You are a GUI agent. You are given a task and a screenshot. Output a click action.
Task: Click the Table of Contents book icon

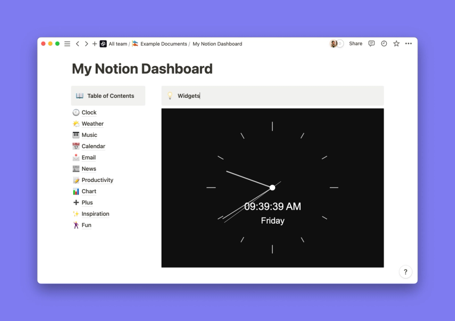tap(79, 95)
